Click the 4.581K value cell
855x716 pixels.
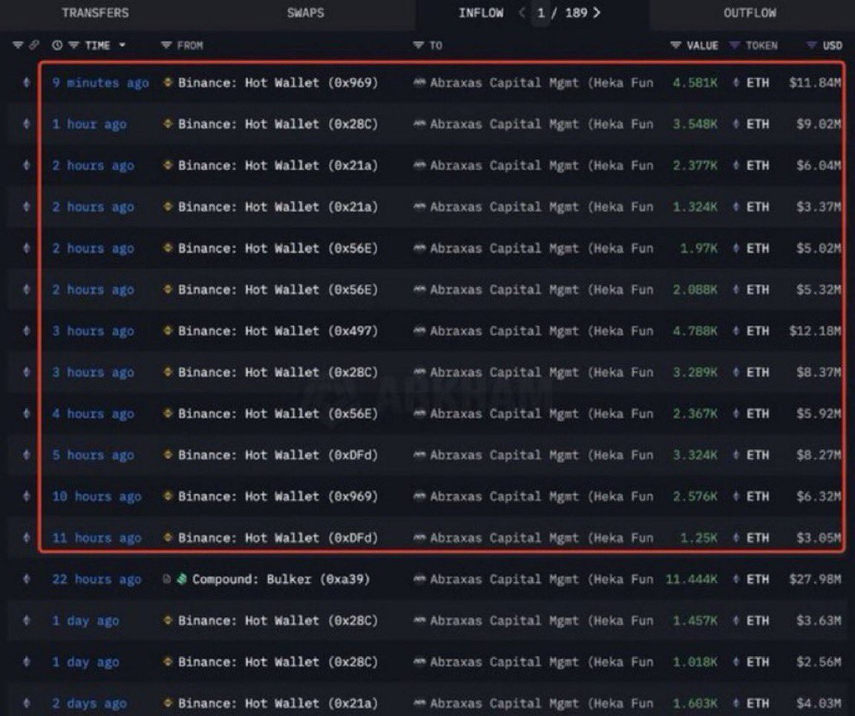click(x=695, y=83)
